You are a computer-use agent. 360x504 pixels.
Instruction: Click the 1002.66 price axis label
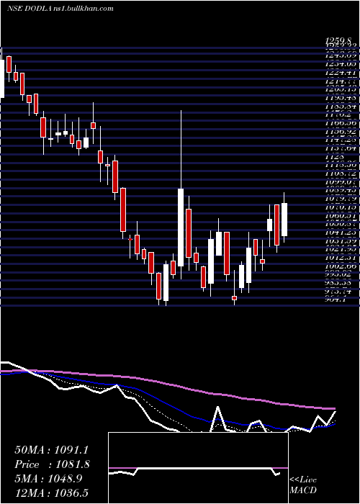tap(341, 266)
